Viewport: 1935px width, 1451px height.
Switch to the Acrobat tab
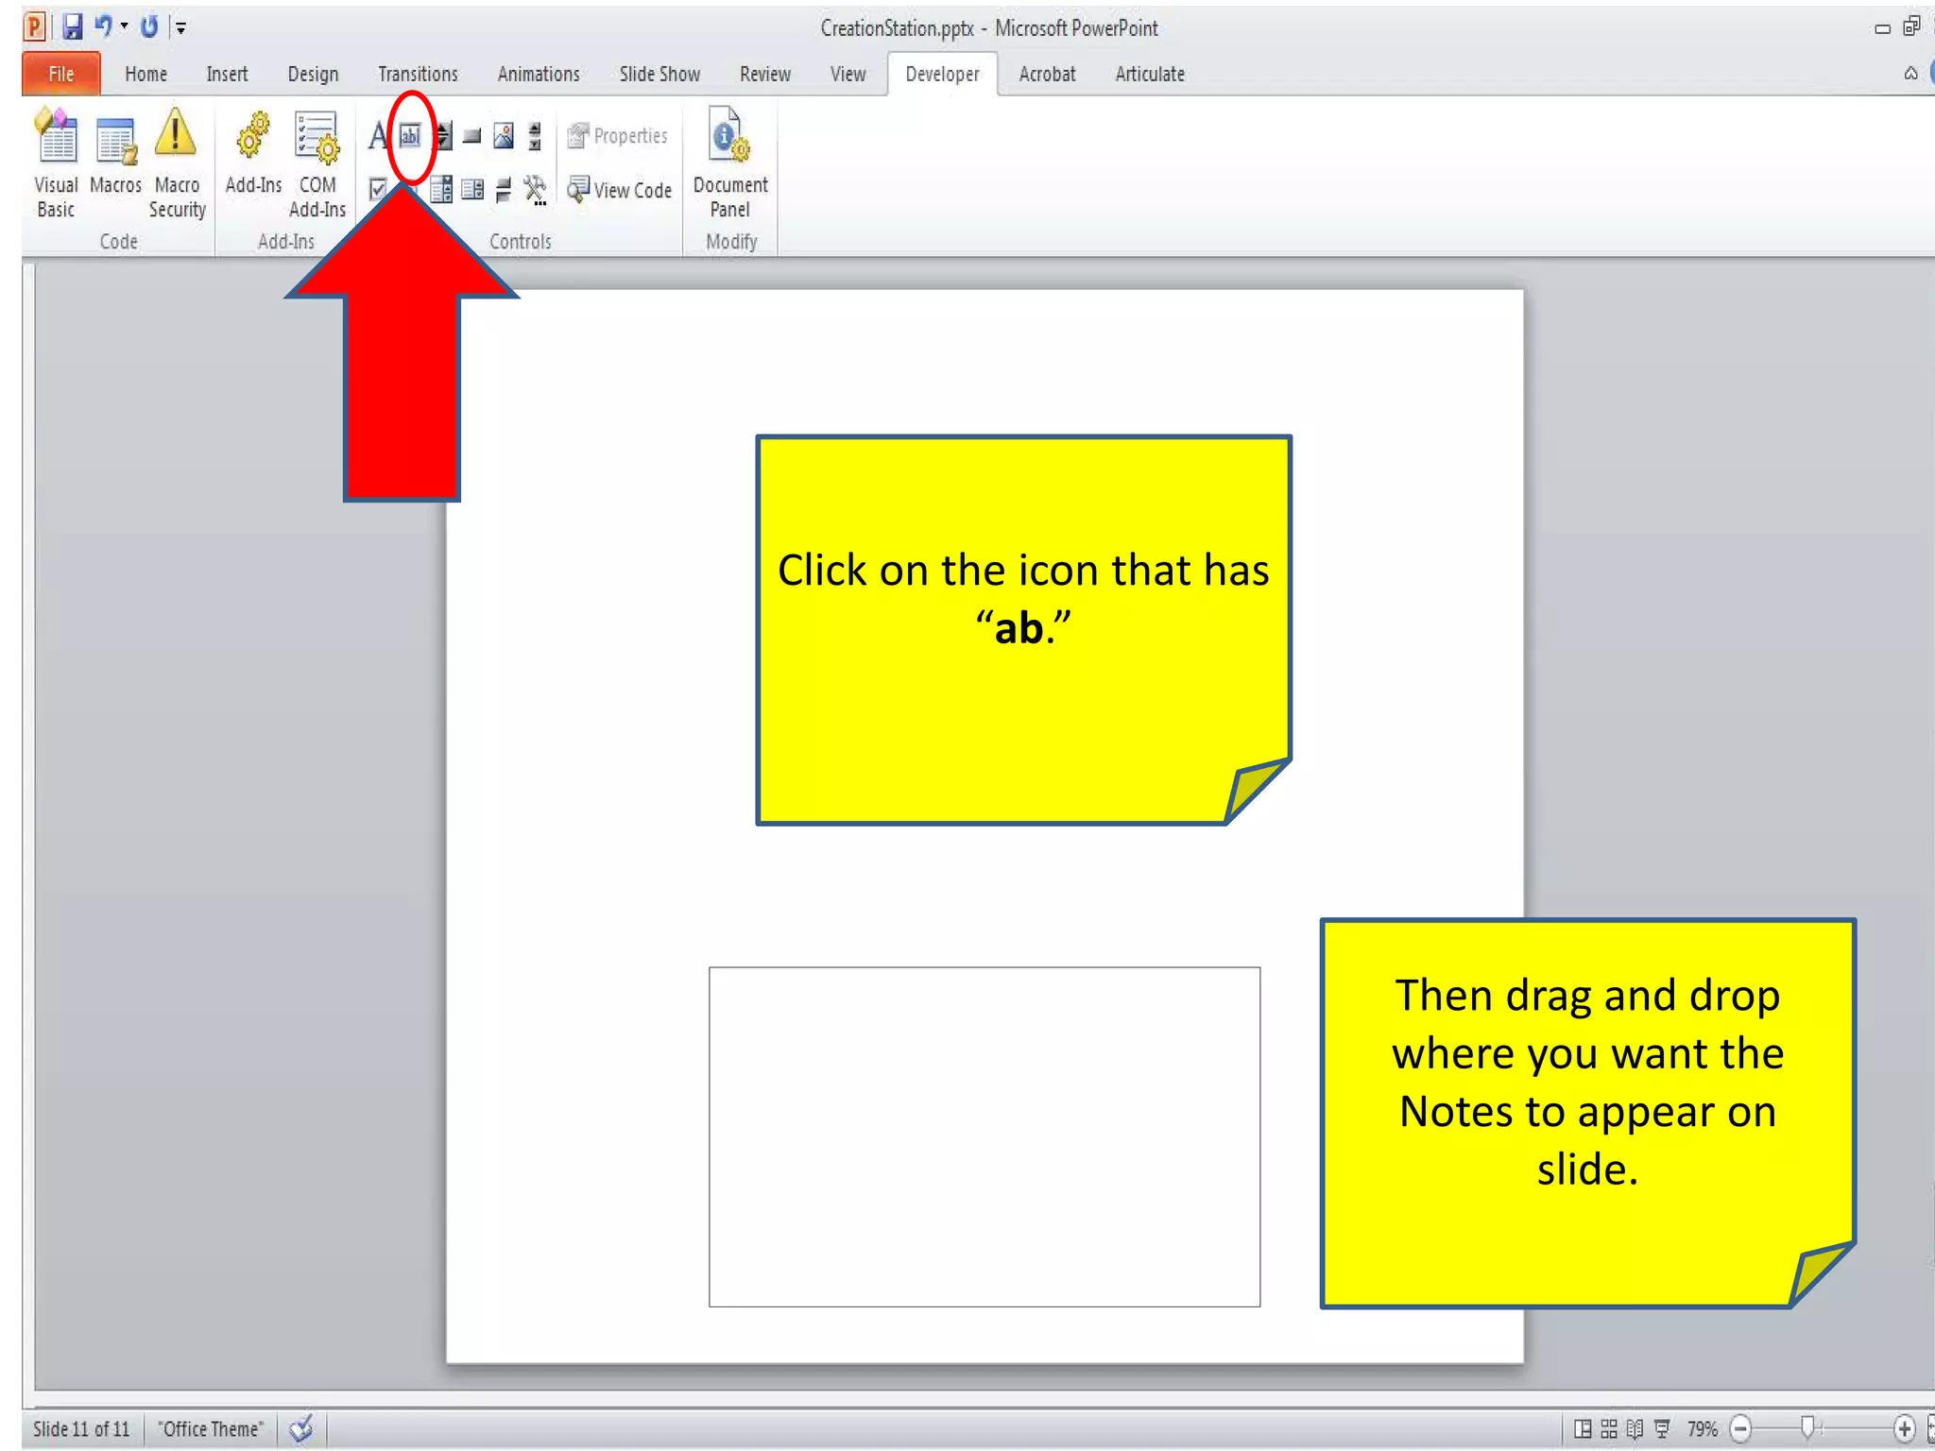pyautogui.click(x=1047, y=74)
